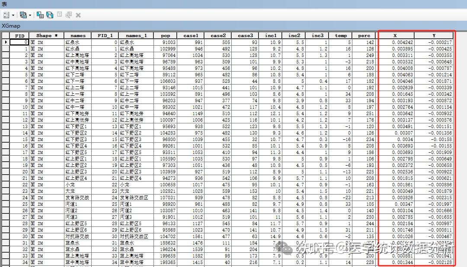Select the Highlight Selected records icon
The image size is (467, 267).
click(x=40, y=15)
